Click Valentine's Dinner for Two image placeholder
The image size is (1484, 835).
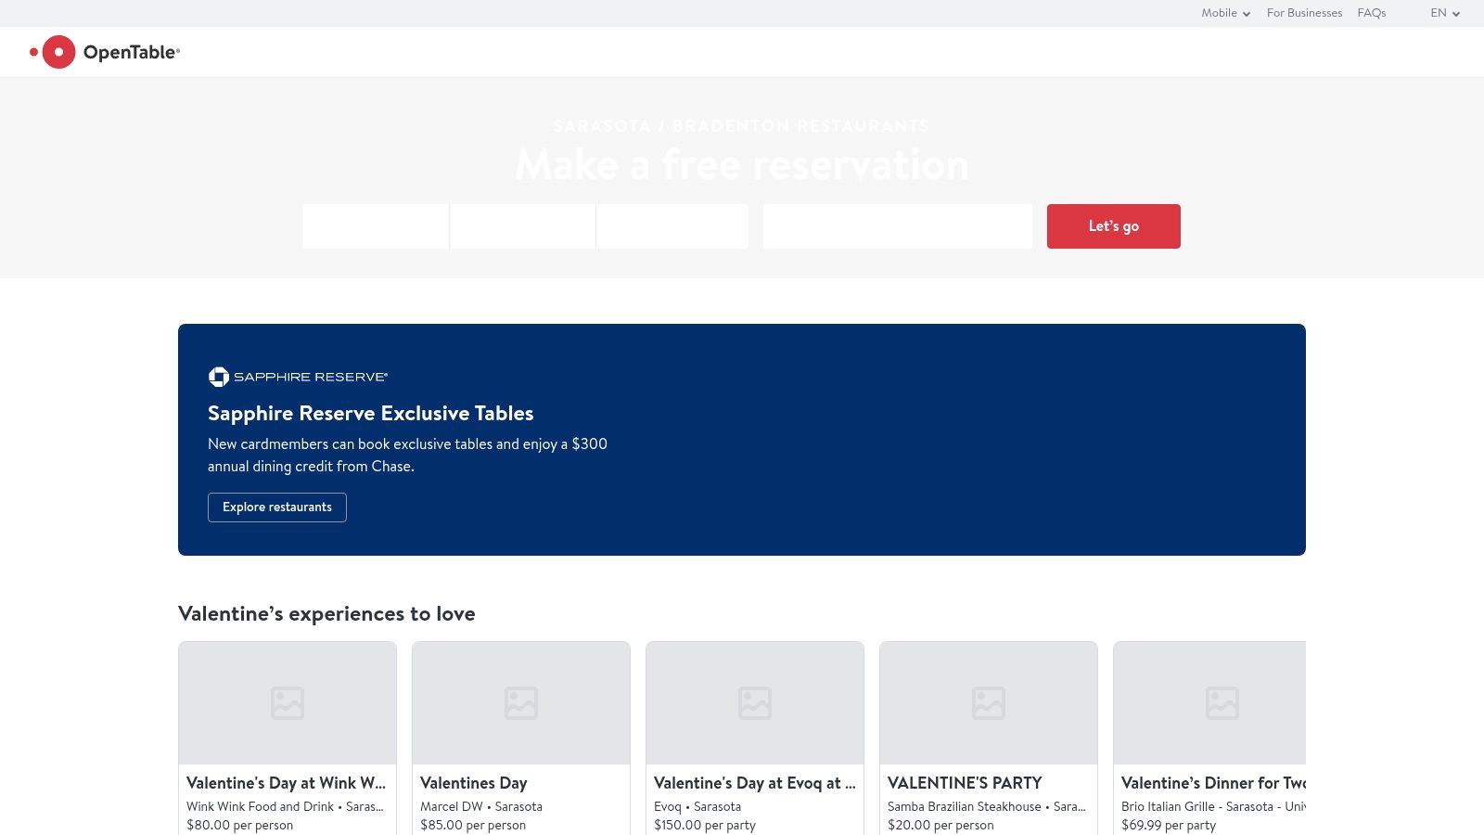(x=1209, y=702)
